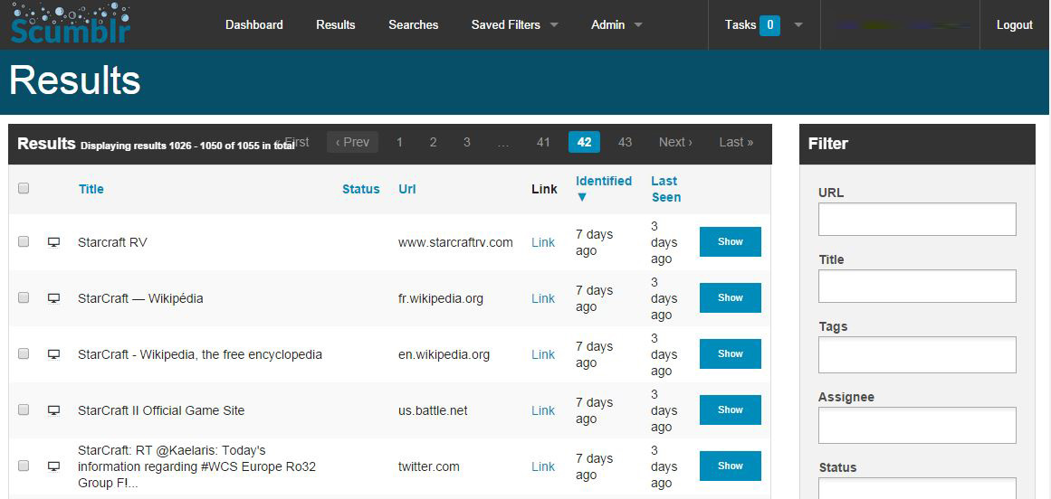Click title 'StarCraft II Official Game Site'
This screenshot has height=499, width=1051.
point(161,410)
